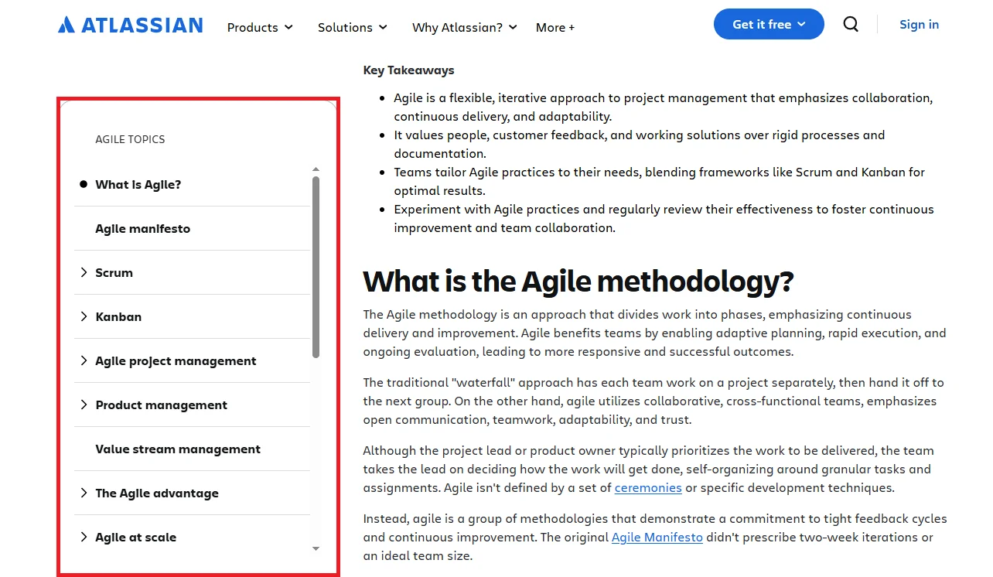
Task: Select What is Agile? topic
Action: click(x=138, y=184)
